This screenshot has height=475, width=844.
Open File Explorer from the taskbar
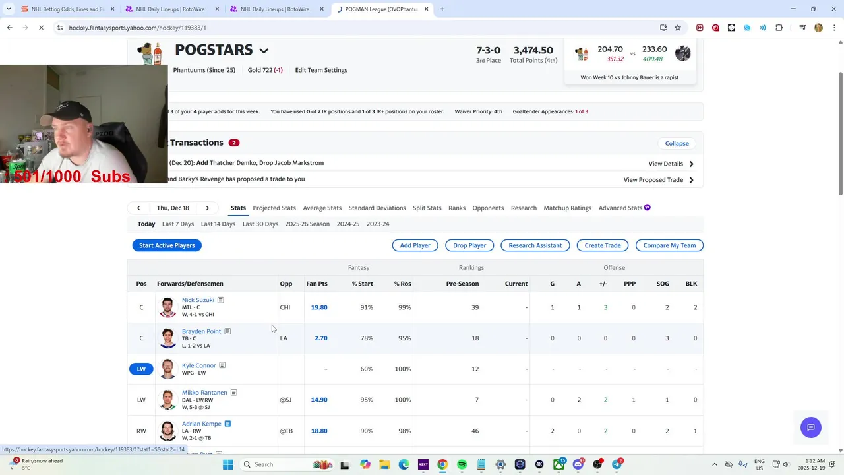(x=384, y=464)
